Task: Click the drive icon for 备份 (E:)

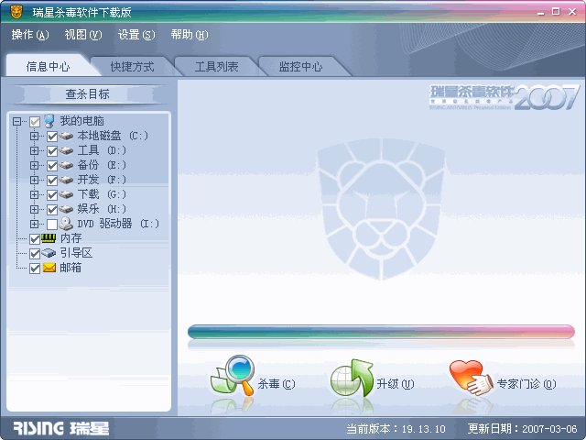Action: [x=66, y=165]
